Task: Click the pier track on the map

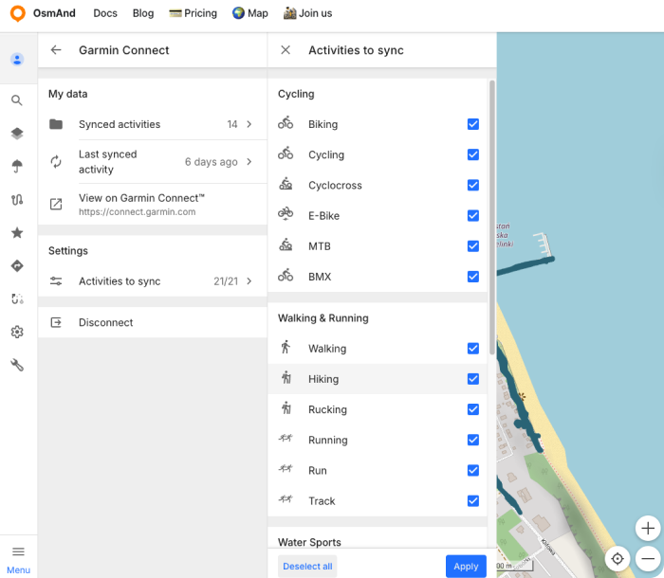Action: pyautogui.click(x=526, y=265)
